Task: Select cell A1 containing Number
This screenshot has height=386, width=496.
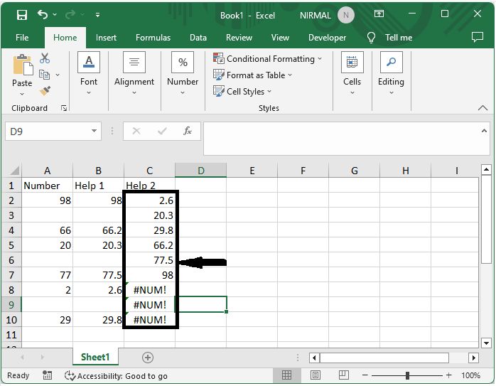Action: 47,186
